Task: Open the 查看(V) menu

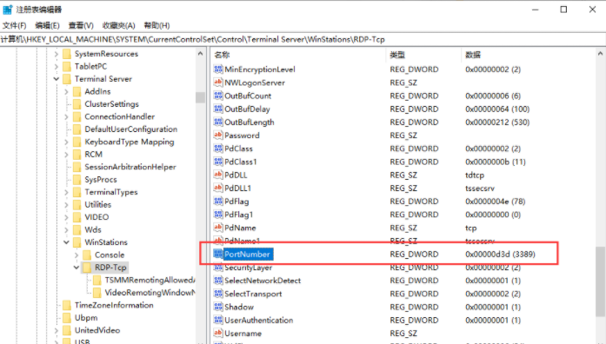Action: point(81,25)
